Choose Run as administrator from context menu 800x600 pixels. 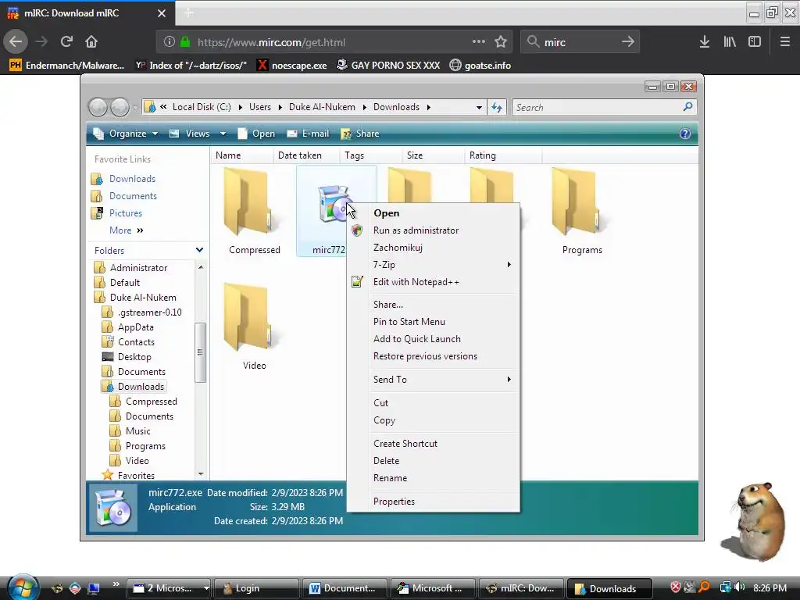(x=433, y=230)
